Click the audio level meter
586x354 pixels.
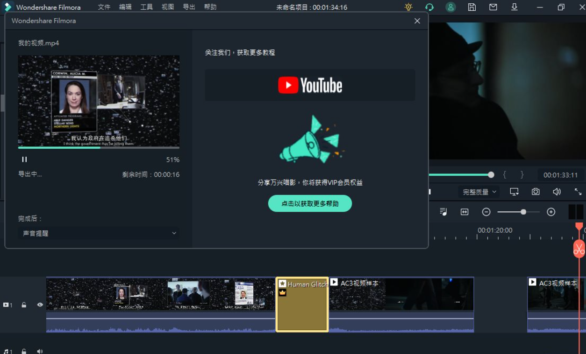576,212
